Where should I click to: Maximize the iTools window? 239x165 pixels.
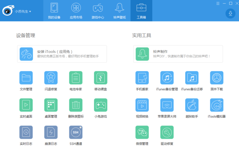(231, 3)
